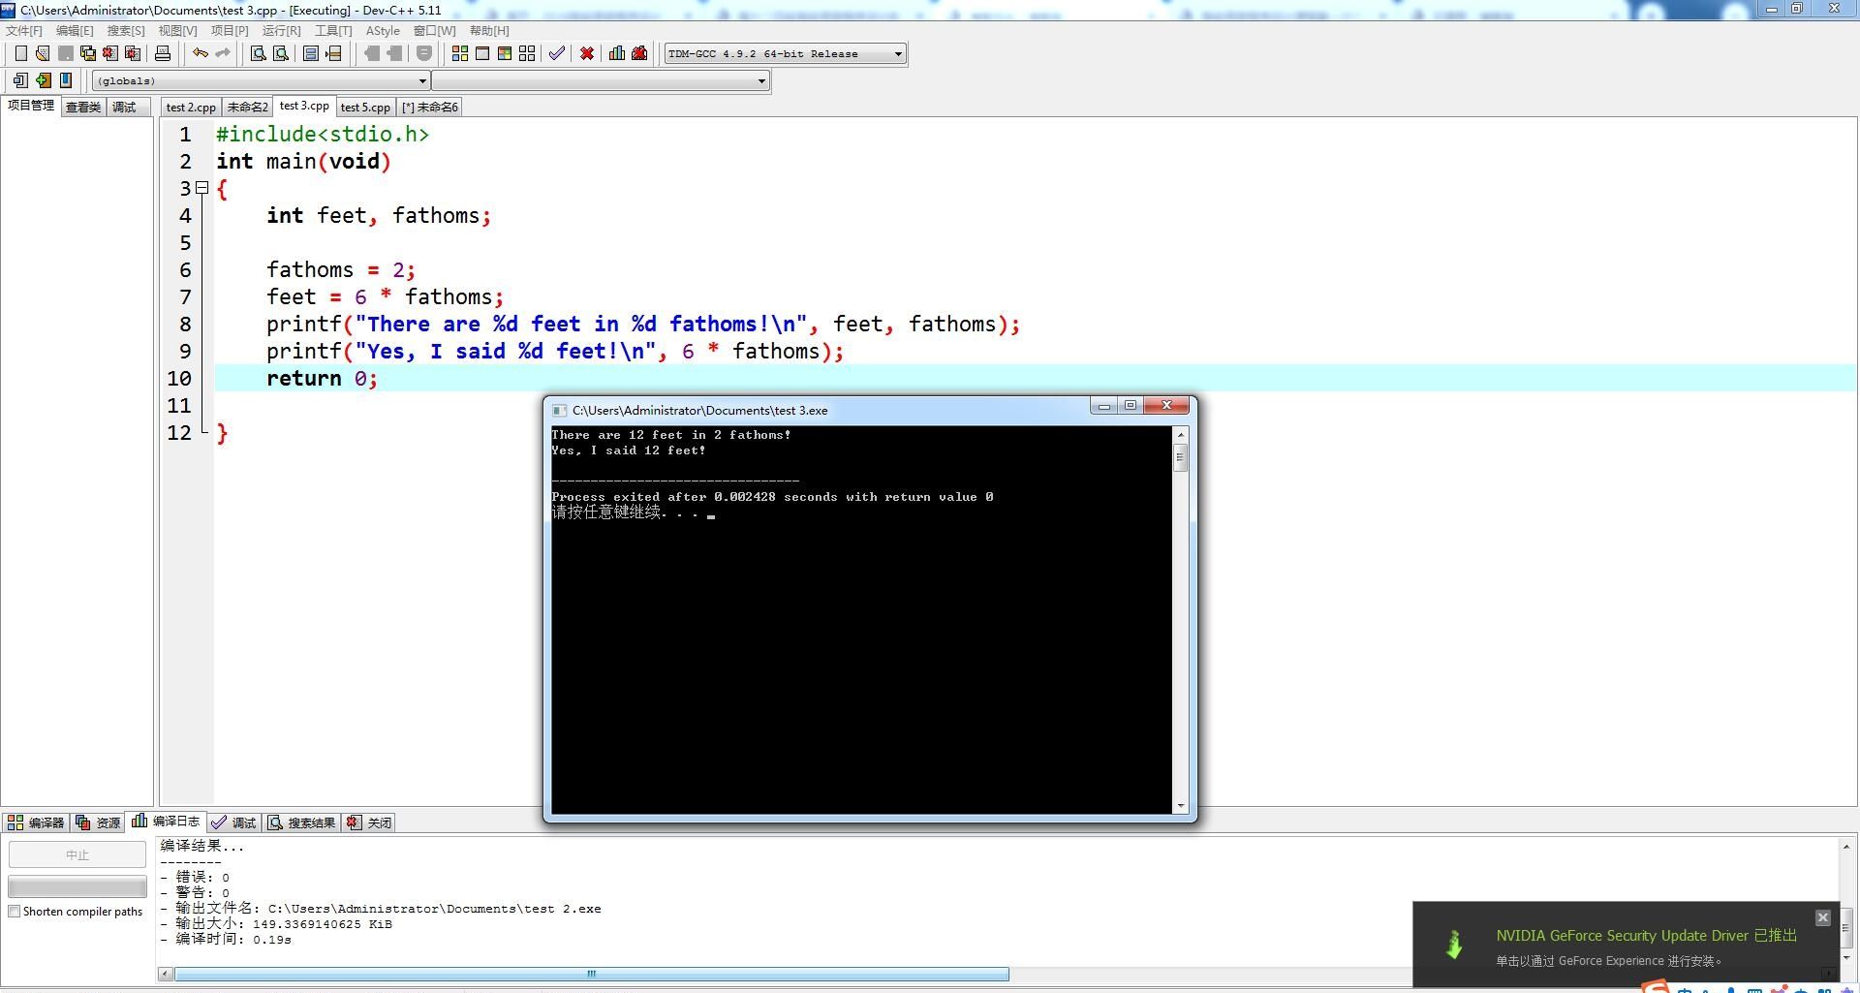
Task: Click the Go to function icon
Action: click(x=311, y=54)
